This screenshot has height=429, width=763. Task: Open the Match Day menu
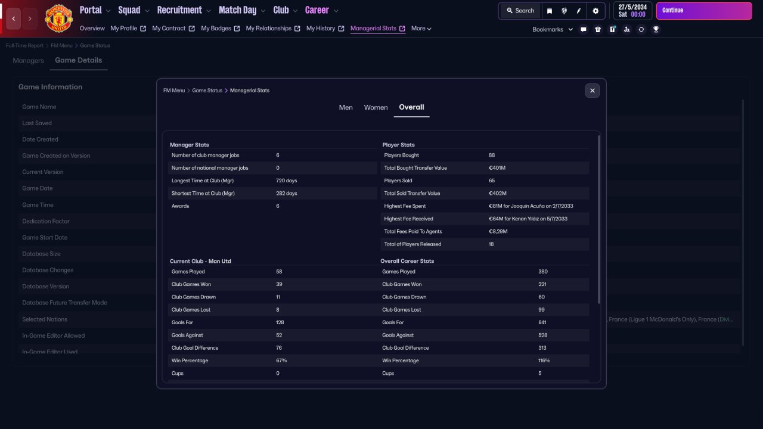tap(237, 10)
